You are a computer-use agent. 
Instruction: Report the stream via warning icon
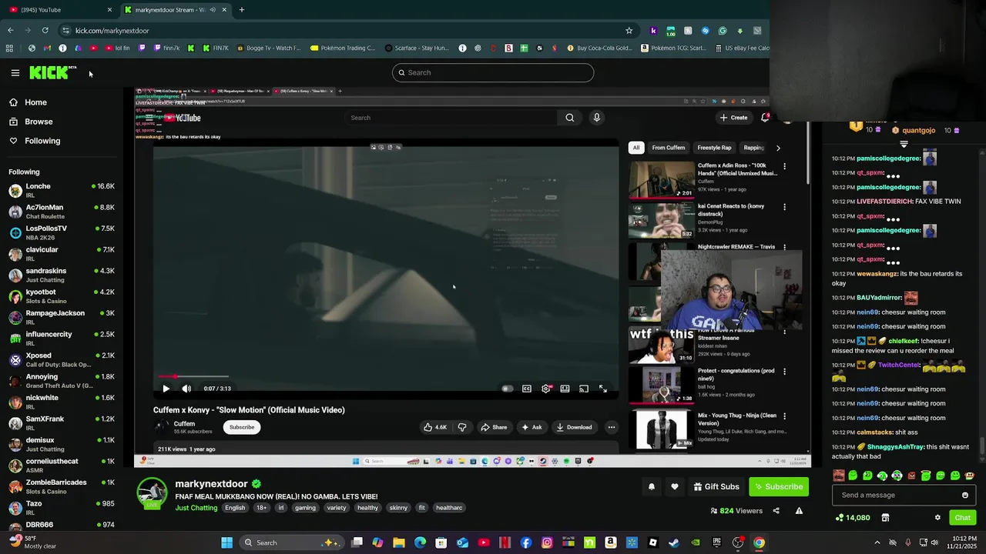pos(799,511)
